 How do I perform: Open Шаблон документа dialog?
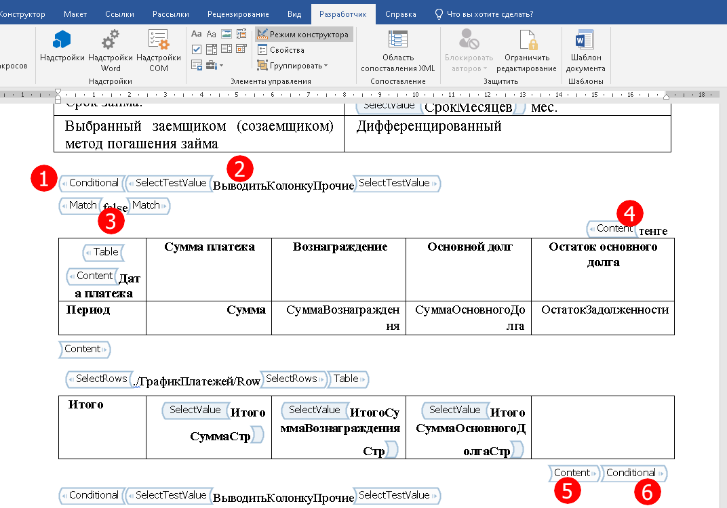point(585,51)
